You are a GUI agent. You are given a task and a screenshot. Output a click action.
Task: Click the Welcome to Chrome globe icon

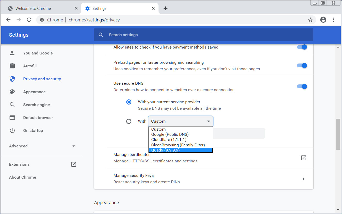tap(10, 9)
